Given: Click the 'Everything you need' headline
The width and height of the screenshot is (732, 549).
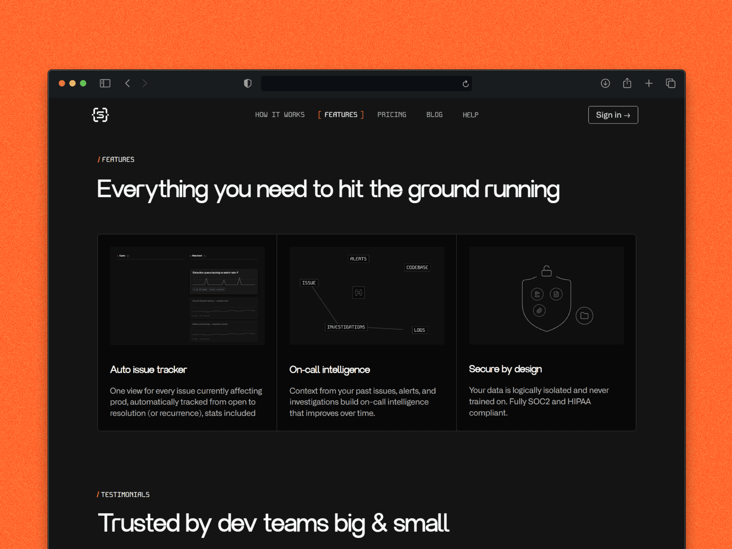Looking at the screenshot, I should tap(328, 189).
